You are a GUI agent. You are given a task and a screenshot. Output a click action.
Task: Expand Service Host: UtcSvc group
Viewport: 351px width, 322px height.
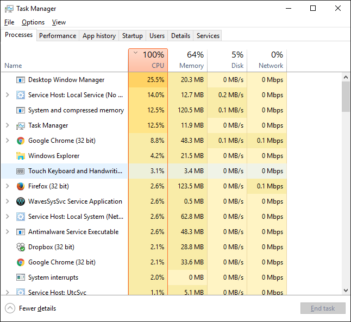(8, 292)
